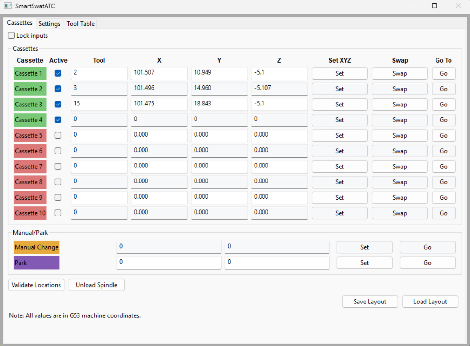This screenshot has height=346, width=470.
Task: Save the current cassette layout
Action: pyautogui.click(x=370, y=302)
